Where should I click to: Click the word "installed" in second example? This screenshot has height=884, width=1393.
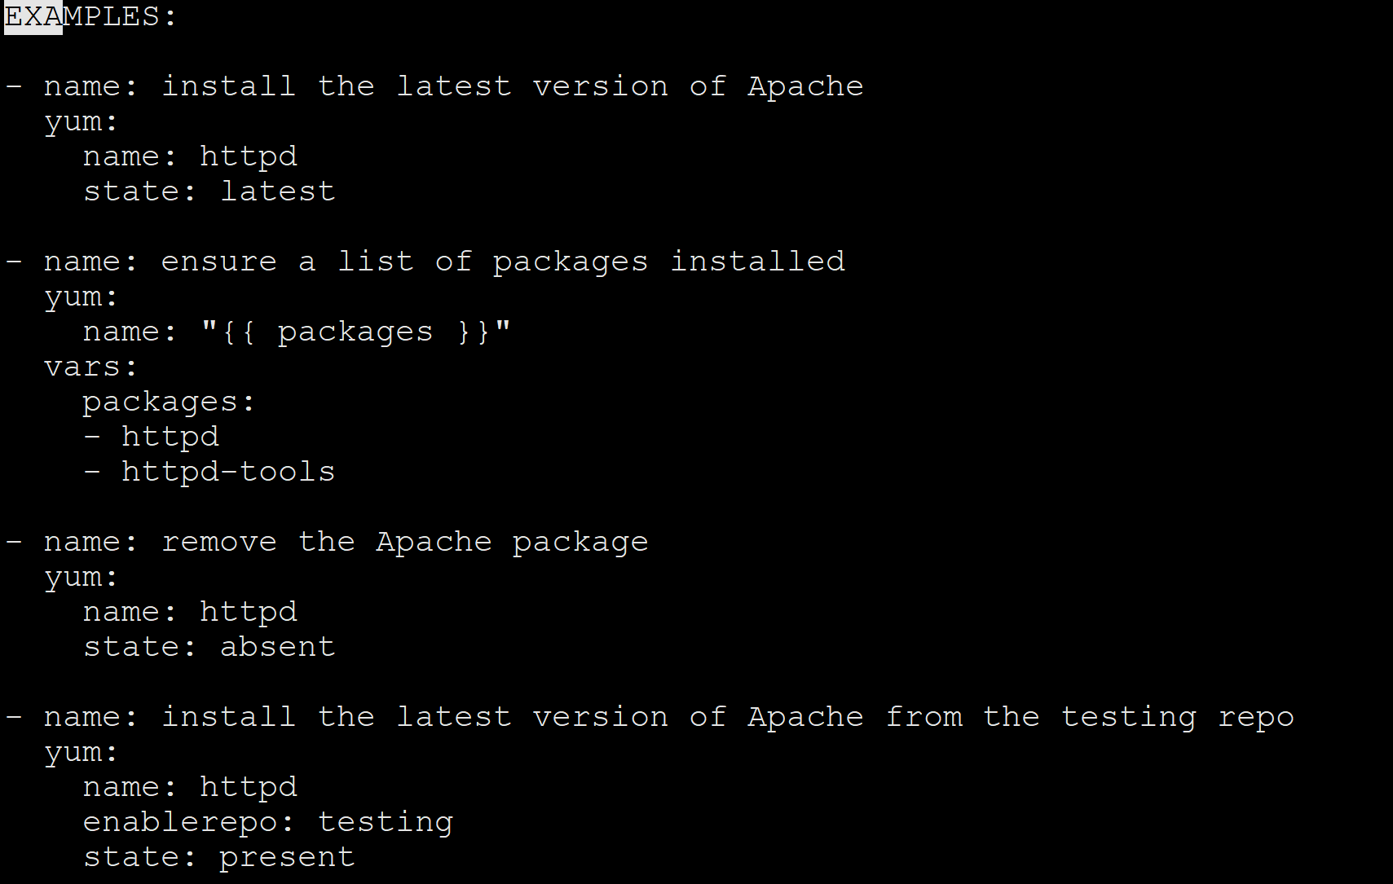[757, 262]
